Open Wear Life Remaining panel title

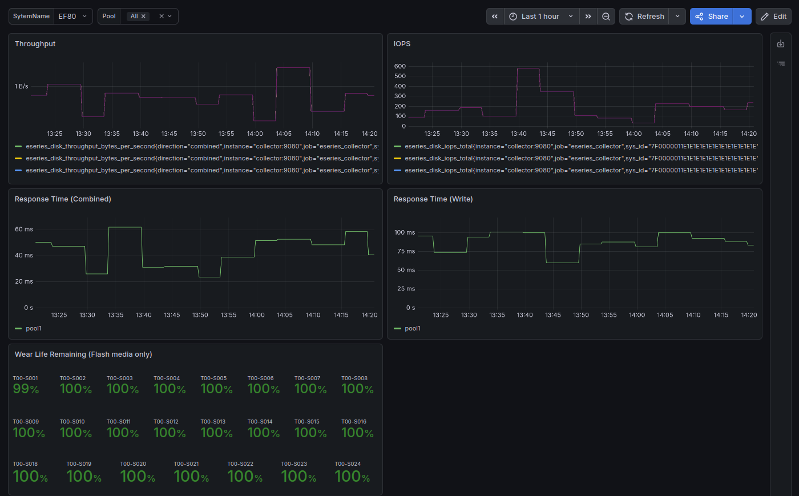[83, 354]
